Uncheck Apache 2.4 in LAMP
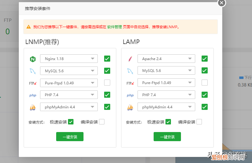The height and width of the screenshot is (163, 252). coord(204,59)
